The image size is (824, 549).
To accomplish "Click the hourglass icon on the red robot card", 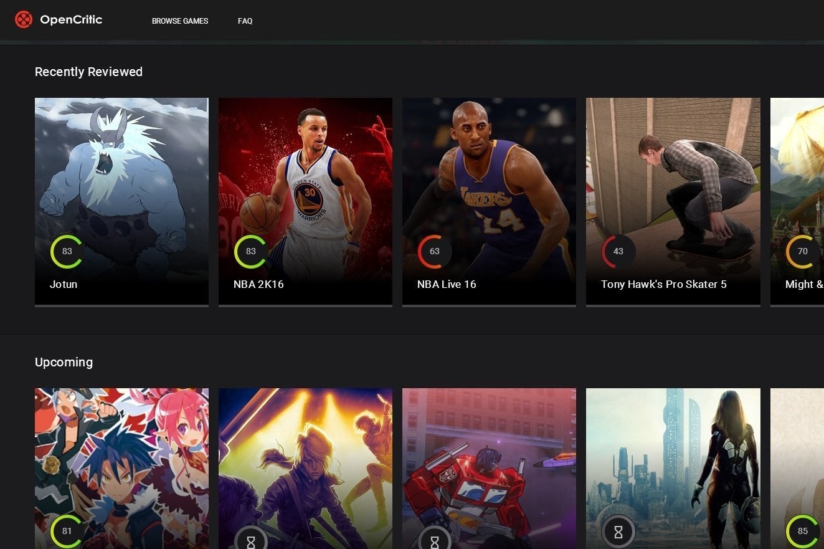I will [x=434, y=537].
